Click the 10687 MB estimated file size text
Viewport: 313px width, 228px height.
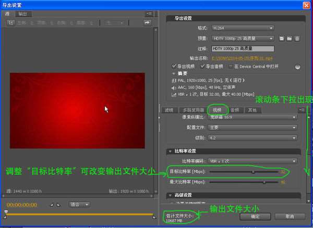point(174,221)
